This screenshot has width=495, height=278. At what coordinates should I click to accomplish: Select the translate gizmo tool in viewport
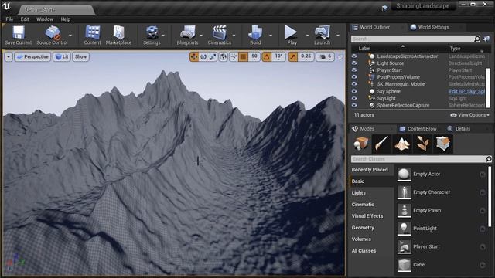click(194, 56)
